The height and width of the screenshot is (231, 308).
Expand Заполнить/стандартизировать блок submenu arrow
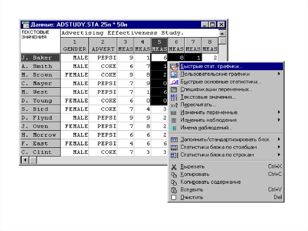point(279,139)
